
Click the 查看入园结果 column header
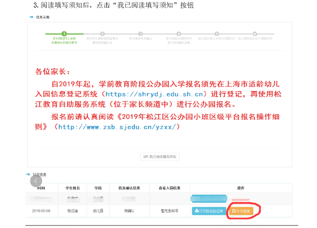click(169, 188)
